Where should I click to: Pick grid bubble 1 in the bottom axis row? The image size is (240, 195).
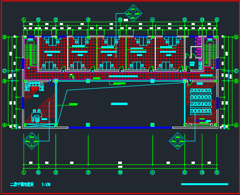click(x=24, y=172)
